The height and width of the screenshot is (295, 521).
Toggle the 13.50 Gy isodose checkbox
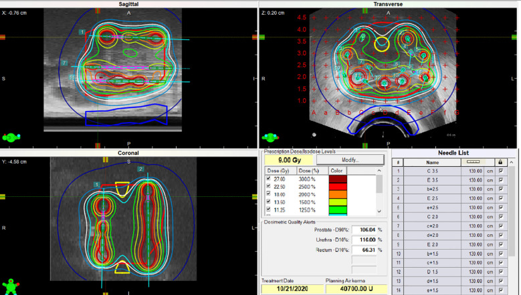(x=268, y=202)
